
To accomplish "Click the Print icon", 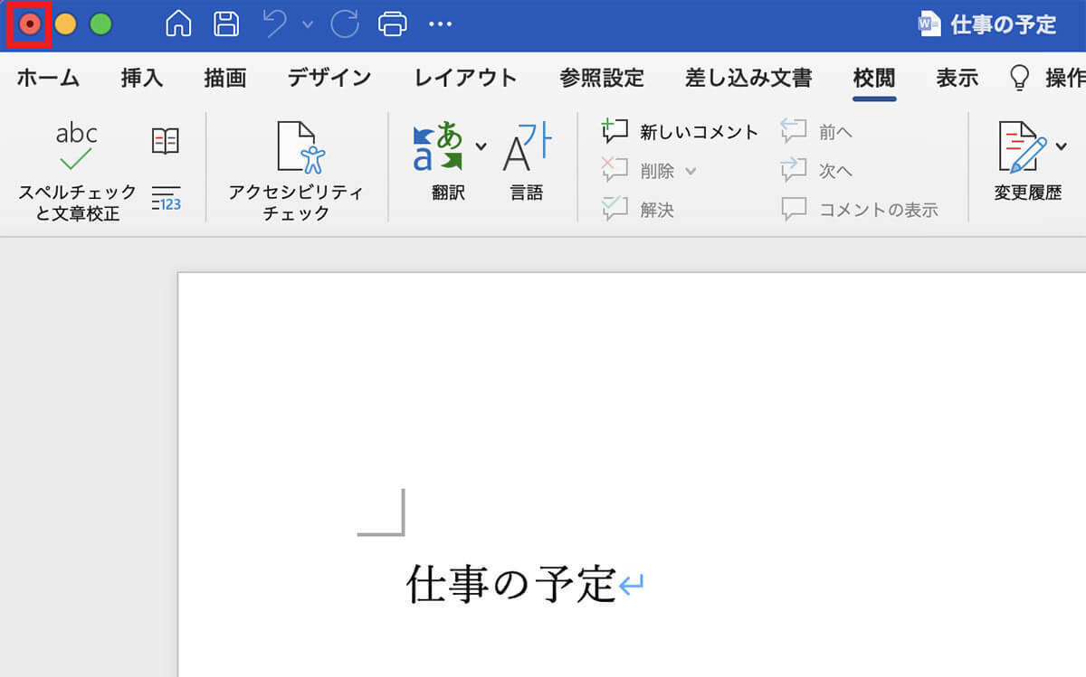I will click(393, 24).
